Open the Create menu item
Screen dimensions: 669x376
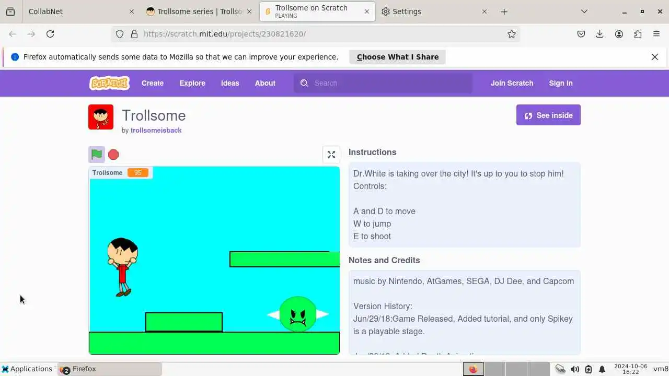[153, 83]
